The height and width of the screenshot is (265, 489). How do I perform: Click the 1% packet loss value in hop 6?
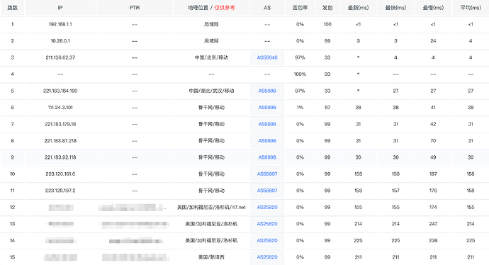pos(300,107)
